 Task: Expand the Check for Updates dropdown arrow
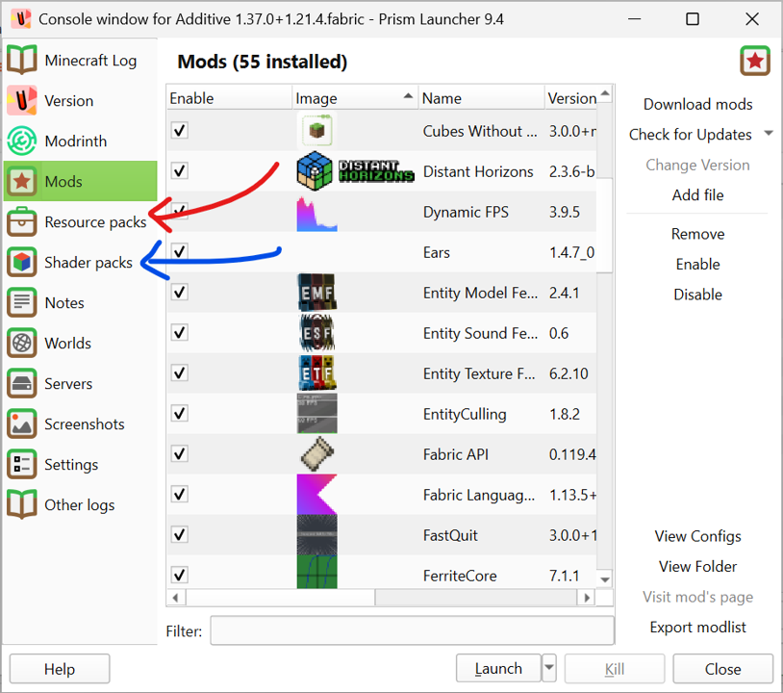(769, 134)
